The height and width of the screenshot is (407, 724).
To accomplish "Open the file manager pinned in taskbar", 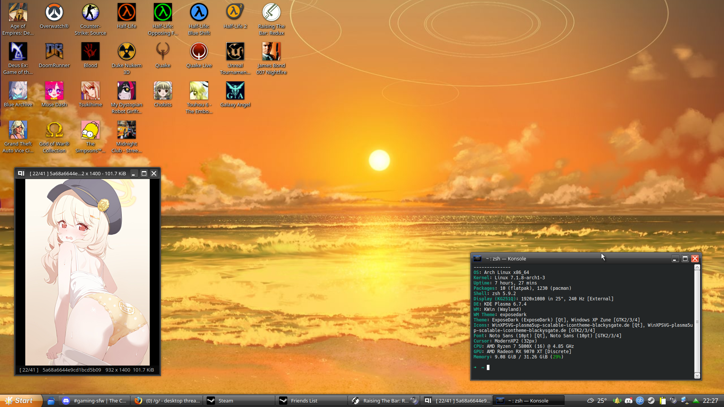I will pos(51,401).
